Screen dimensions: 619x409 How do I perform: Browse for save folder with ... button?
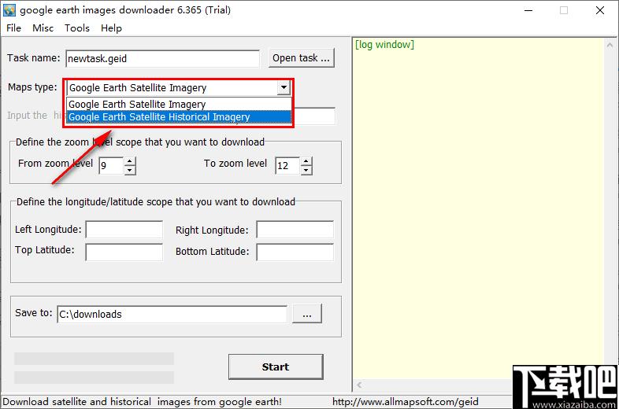[x=307, y=314]
